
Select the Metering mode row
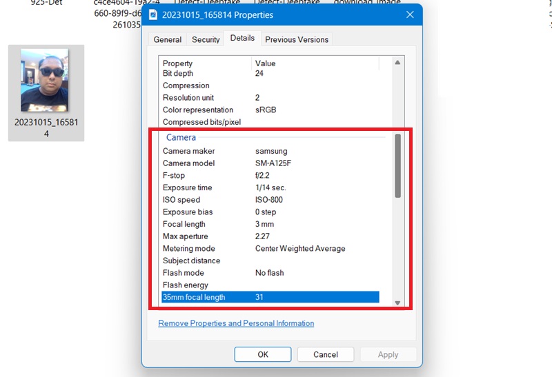(x=270, y=248)
